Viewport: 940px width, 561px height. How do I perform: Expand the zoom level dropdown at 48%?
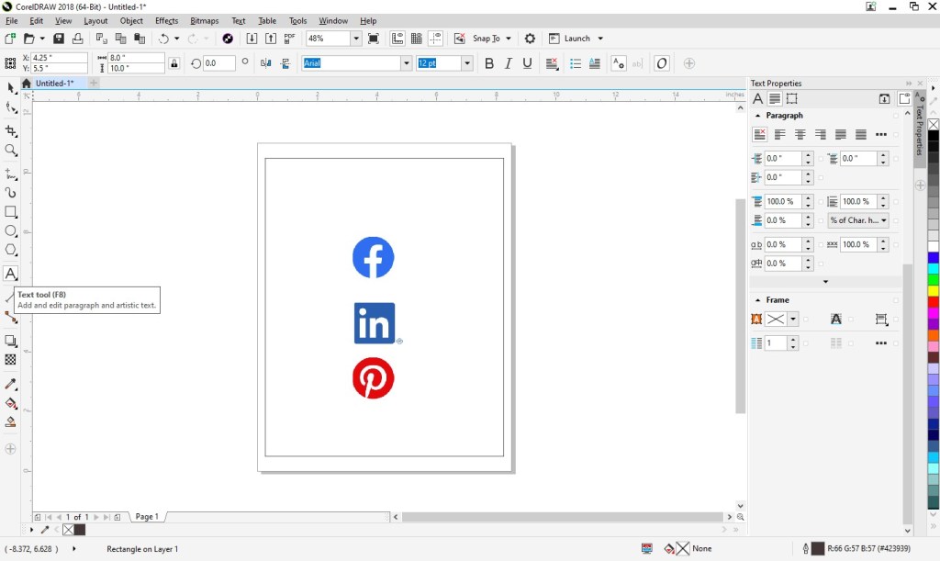(355, 39)
